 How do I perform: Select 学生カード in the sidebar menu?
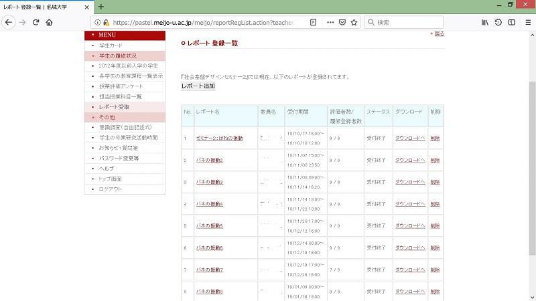click(x=111, y=45)
